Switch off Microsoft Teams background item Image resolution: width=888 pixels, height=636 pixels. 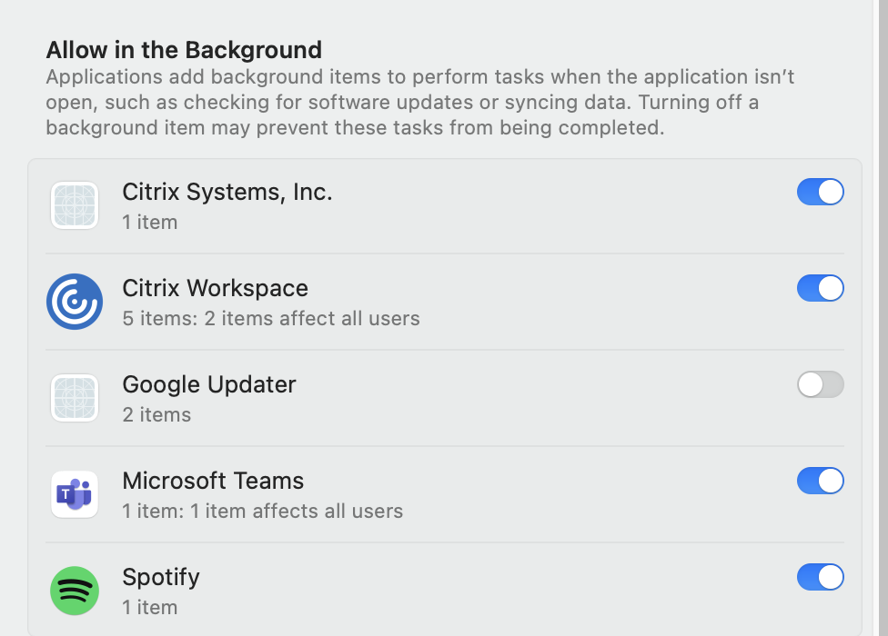pyautogui.click(x=820, y=481)
